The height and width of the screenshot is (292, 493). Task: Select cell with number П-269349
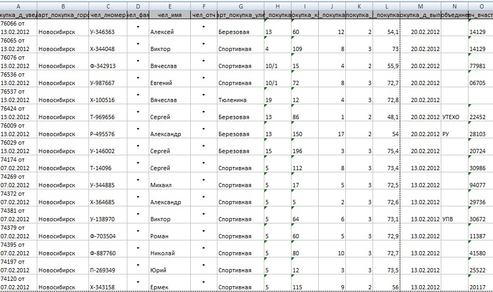102,270
